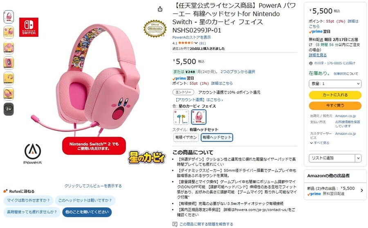Screen dimensions: 368x228
Task: Expand the リストに追加 dropdown arrow
Action: tap(358, 158)
